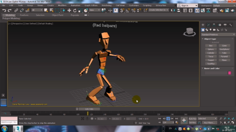
Task: Click the Use Pivot Point Center icon
Action: pos(104,10)
